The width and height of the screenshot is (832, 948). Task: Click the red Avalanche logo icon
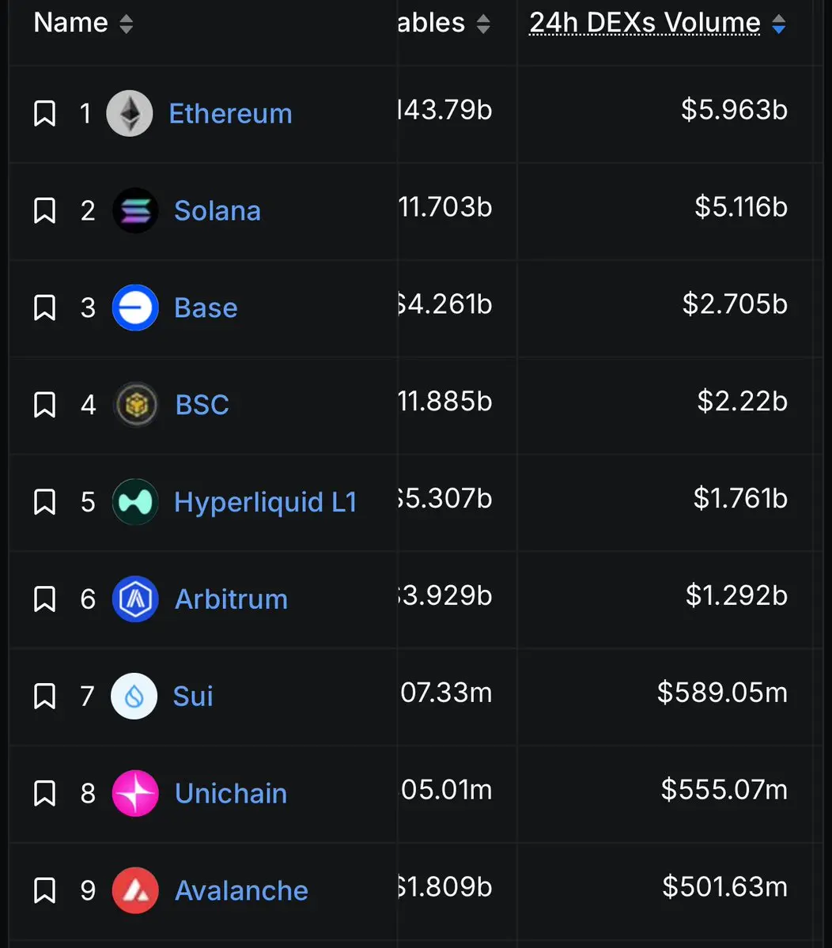tap(135, 890)
